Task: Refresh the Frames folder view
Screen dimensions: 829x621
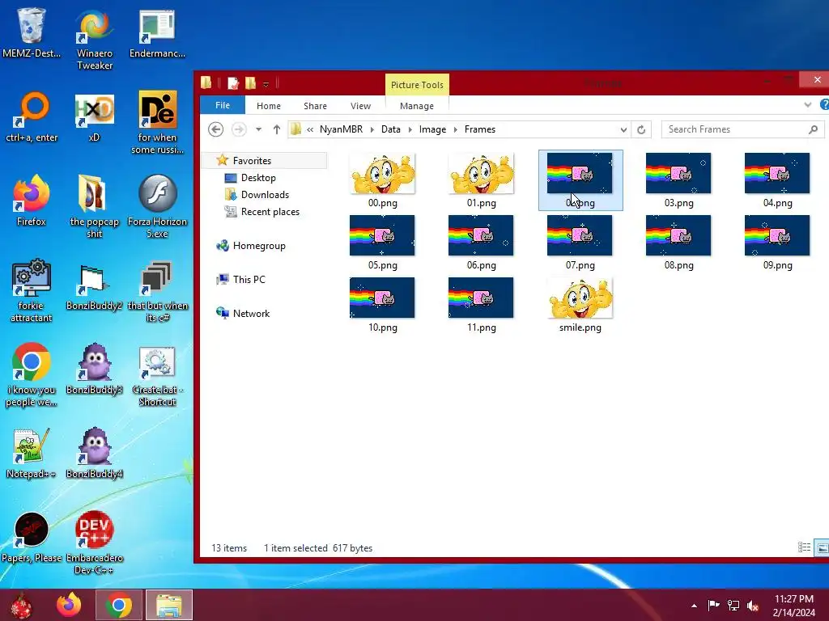Action: (x=641, y=129)
